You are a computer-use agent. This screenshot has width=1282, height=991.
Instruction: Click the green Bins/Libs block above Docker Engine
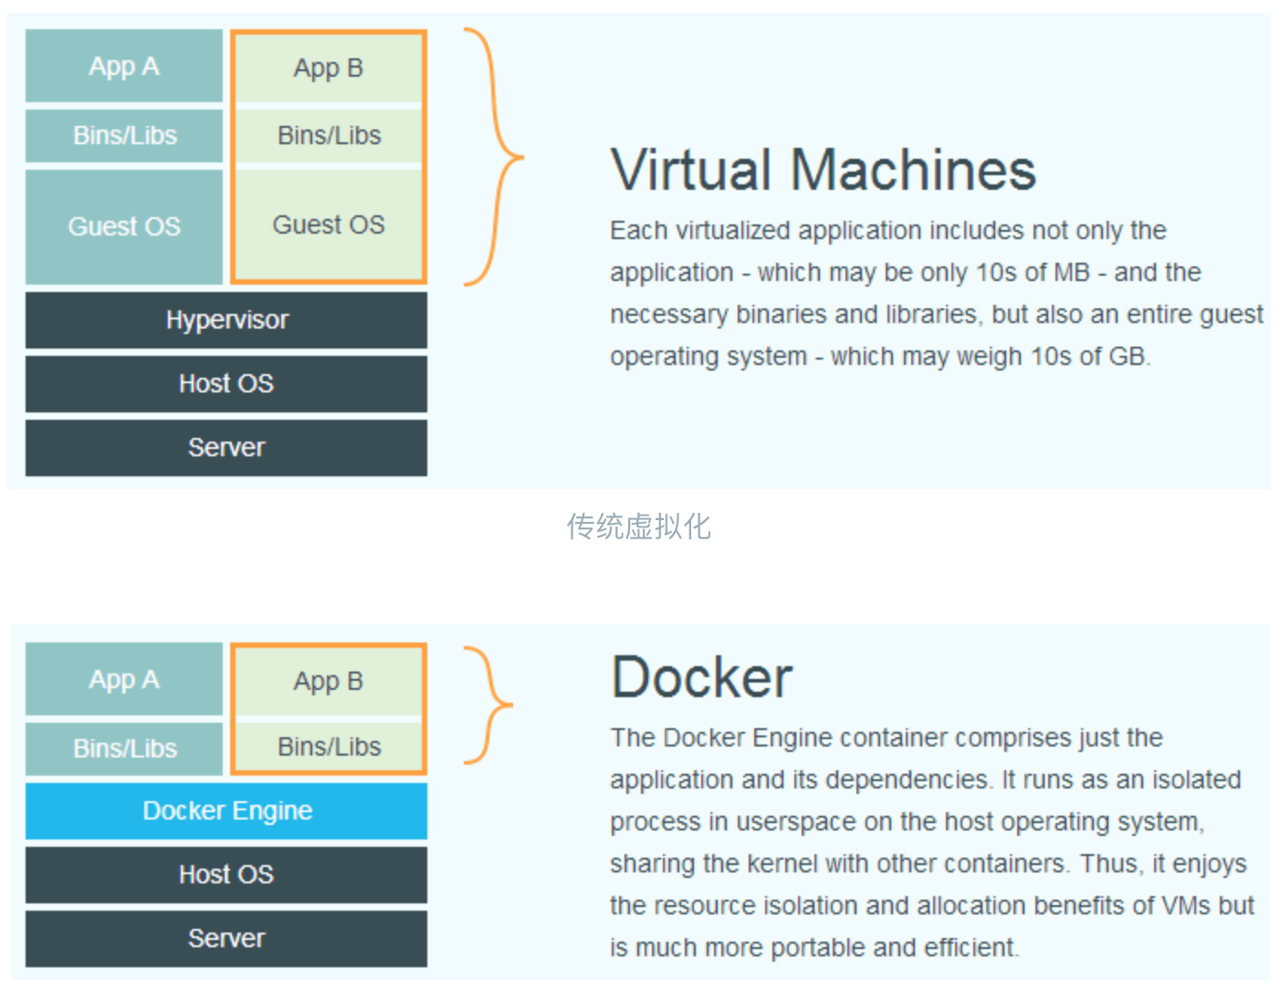point(329,747)
